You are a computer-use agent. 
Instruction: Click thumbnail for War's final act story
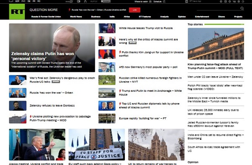point(18,80)
